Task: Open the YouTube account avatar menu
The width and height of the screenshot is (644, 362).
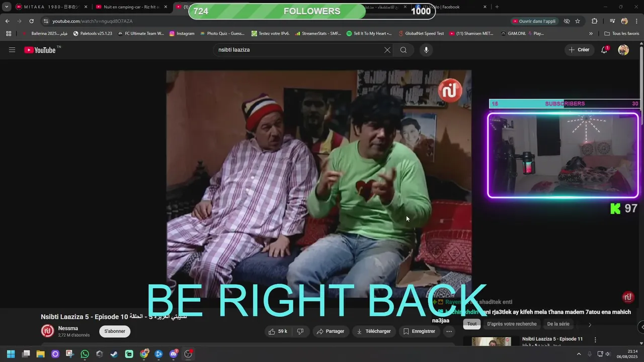Action: [623, 50]
